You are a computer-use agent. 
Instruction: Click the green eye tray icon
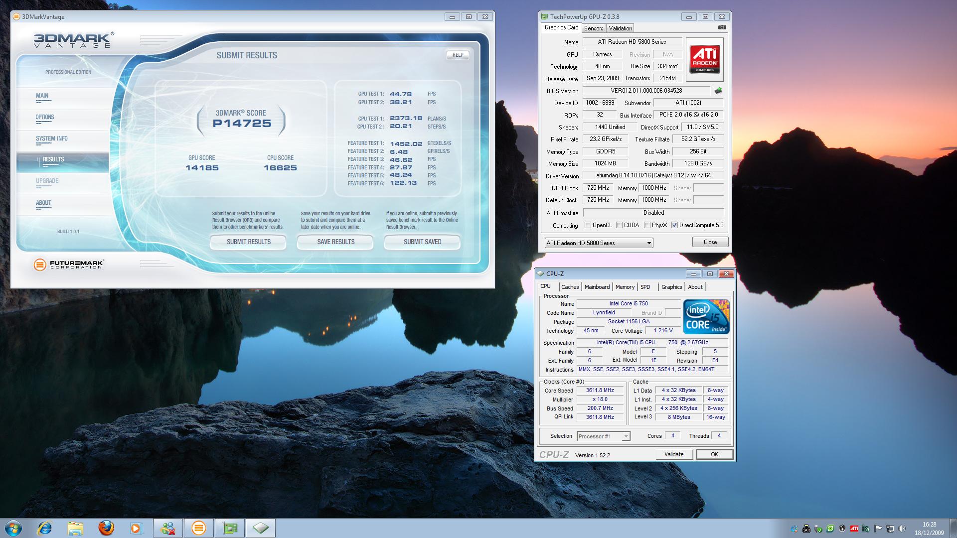pos(830,529)
